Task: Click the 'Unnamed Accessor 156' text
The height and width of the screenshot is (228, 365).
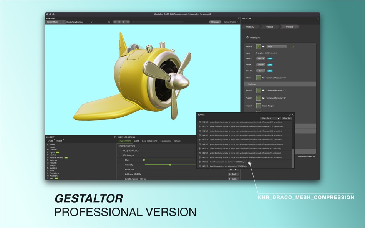Action: click(276, 78)
